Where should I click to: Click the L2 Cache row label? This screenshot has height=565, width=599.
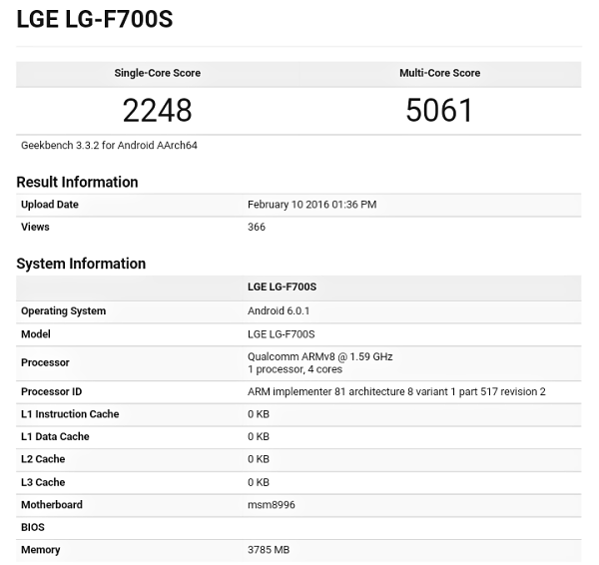(x=43, y=459)
